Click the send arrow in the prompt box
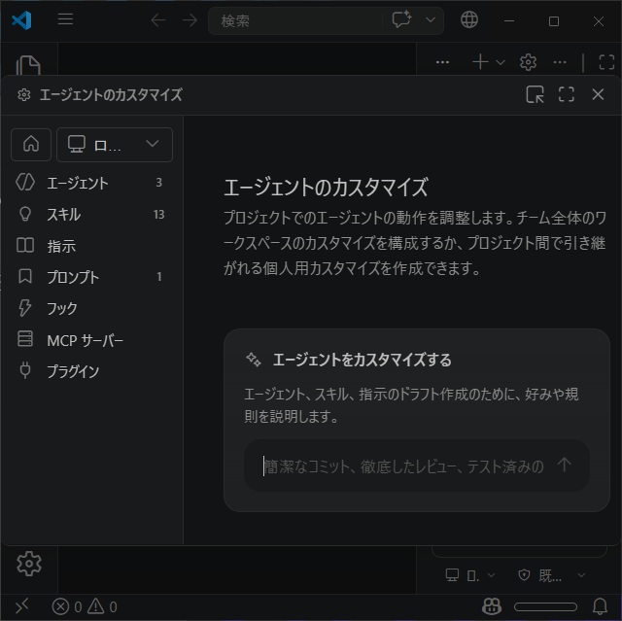Image resolution: width=622 pixels, height=621 pixels. coord(564,466)
